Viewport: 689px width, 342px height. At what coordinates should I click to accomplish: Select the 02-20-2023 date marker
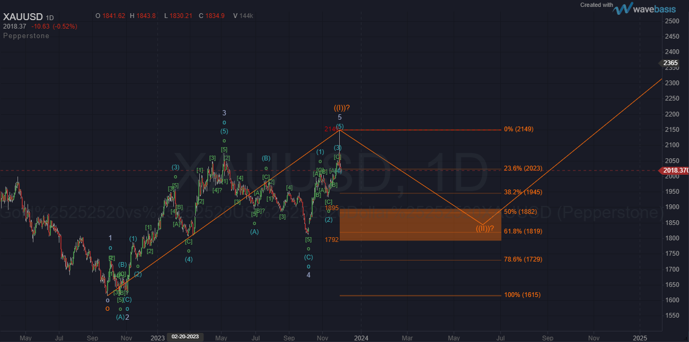click(x=185, y=336)
